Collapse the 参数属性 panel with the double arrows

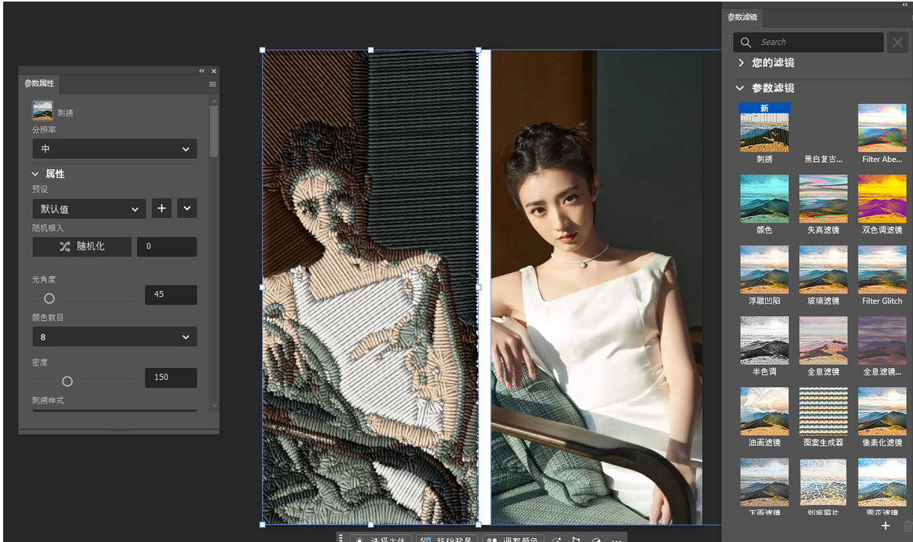201,71
